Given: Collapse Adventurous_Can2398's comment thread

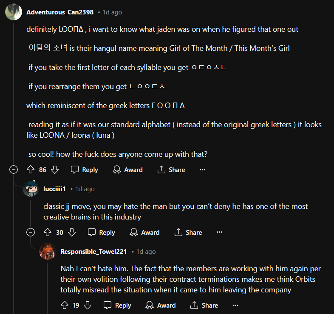Looking at the screenshot, I should 14,170.
